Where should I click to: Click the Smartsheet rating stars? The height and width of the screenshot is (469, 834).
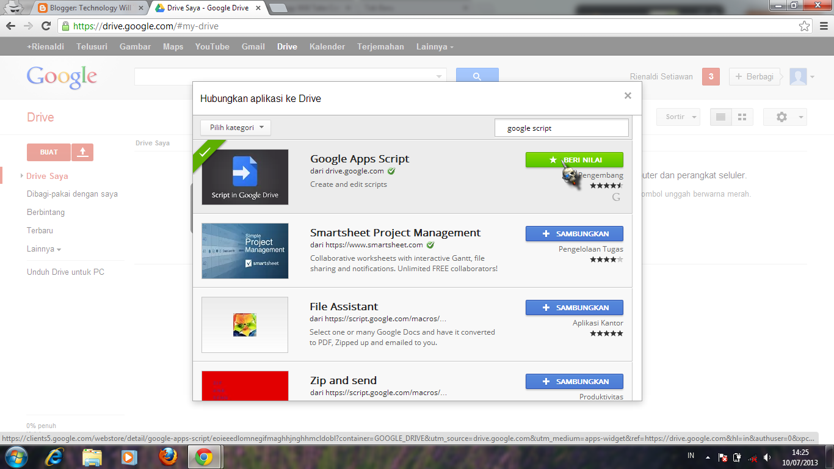pyautogui.click(x=606, y=260)
